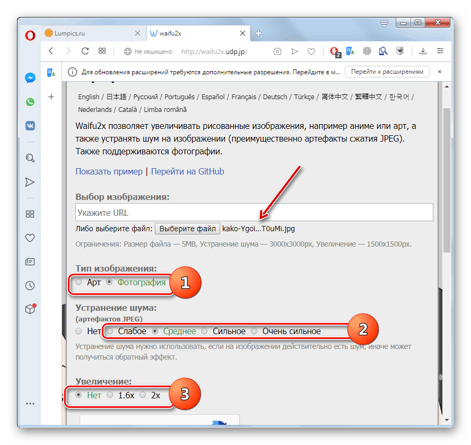The image size is (471, 445).
Task: Go forward to the next page
Action: coord(68,51)
